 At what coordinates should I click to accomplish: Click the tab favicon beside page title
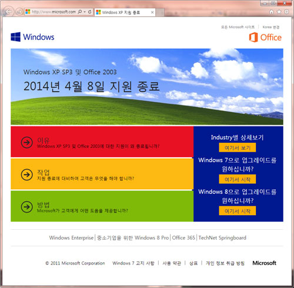click(x=98, y=12)
